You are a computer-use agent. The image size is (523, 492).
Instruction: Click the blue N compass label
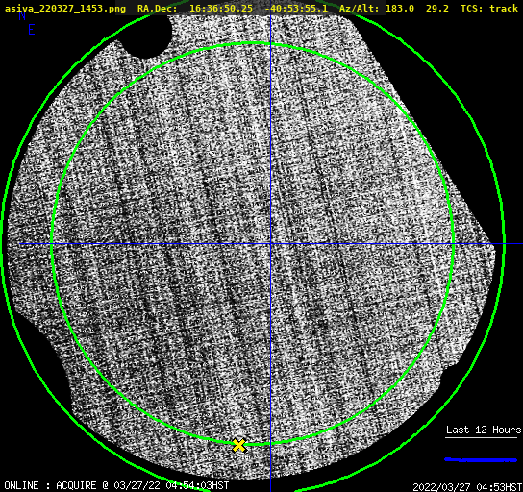[x=22, y=16]
